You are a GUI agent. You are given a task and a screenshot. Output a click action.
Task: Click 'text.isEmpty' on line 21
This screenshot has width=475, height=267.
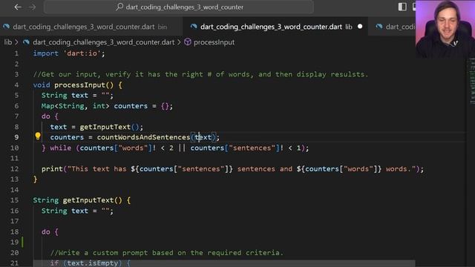click(93, 263)
